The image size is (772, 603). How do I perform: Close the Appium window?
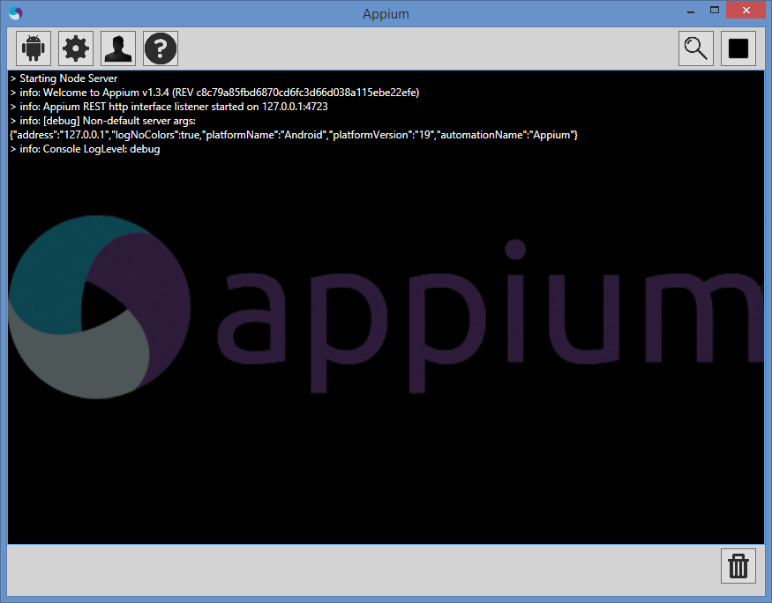coord(746,11)
